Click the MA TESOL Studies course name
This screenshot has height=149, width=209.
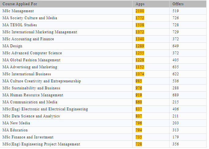pos(20,25)
